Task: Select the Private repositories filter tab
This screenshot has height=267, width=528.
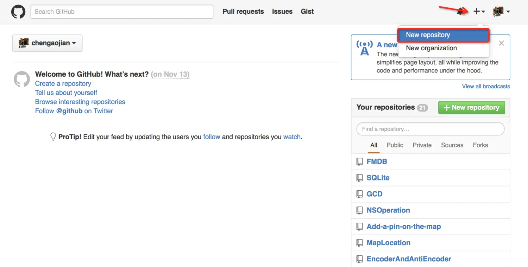Action: (422, 145)
